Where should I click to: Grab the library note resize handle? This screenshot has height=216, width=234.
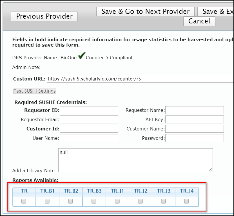tap(211, 170)
